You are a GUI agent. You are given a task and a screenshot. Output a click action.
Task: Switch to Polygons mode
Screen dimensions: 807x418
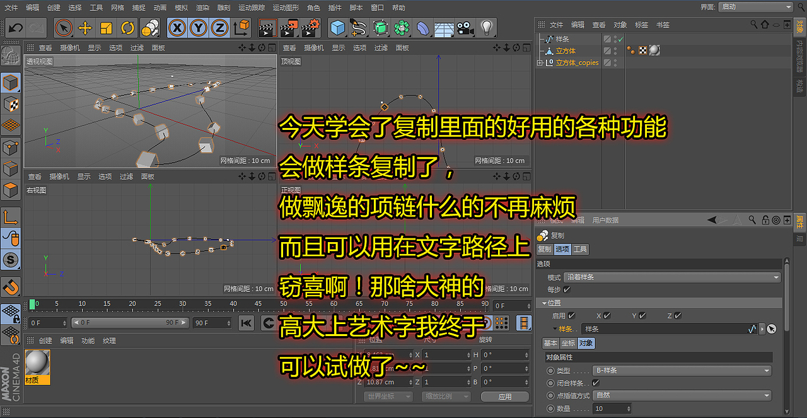pyautogui.click(x=11, y=190)
